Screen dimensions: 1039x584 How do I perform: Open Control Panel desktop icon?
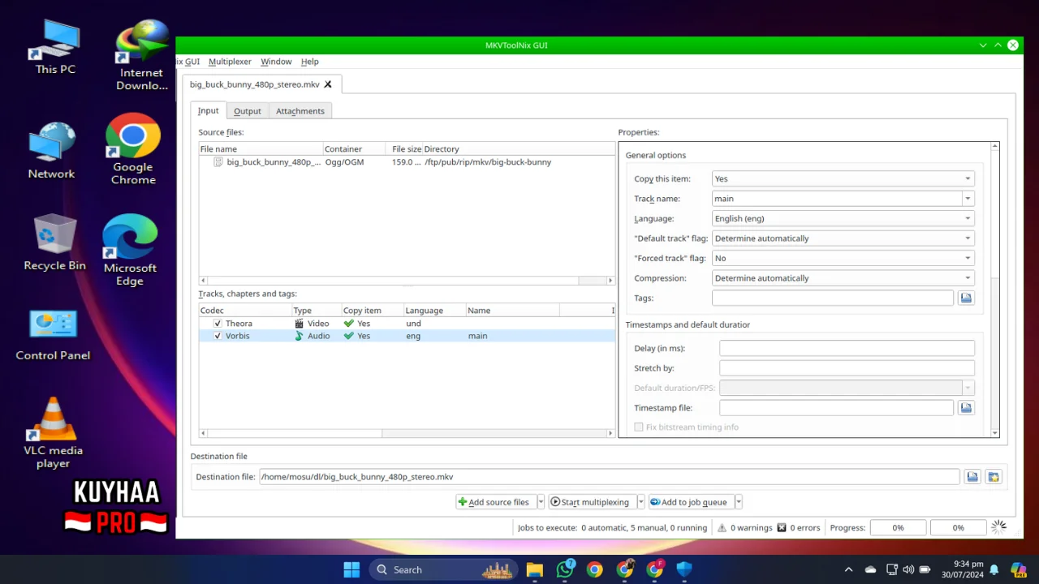53,336
